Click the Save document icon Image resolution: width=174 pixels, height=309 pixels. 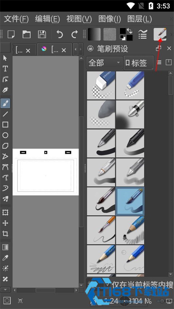pos(42,34)
